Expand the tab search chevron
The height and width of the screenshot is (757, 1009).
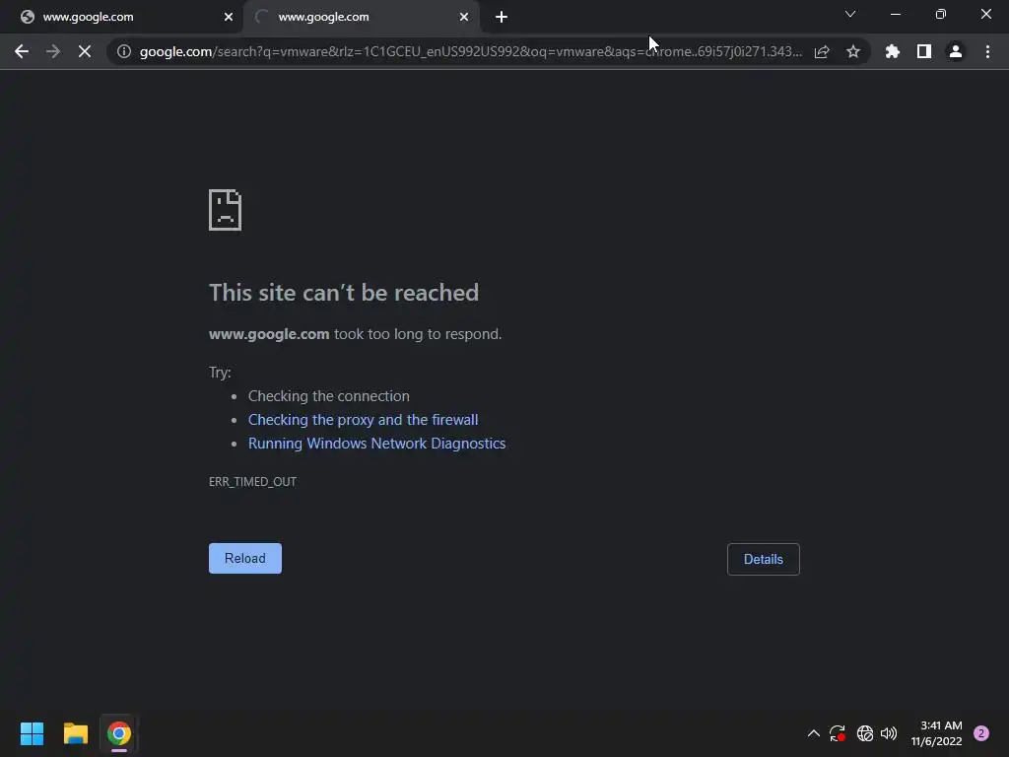(x=850, y=14)
